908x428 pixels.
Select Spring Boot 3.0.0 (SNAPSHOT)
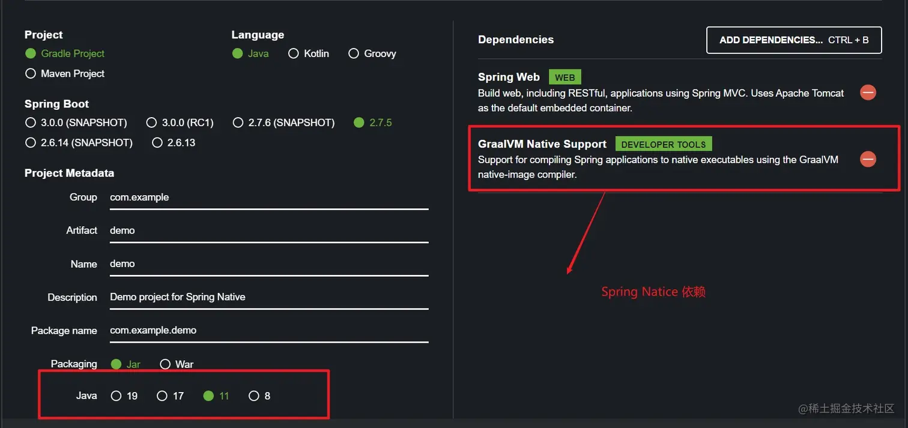click(x=76, y=122)
